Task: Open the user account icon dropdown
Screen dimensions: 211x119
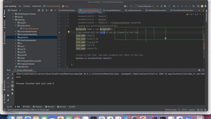Action: [x=126, y=6]
